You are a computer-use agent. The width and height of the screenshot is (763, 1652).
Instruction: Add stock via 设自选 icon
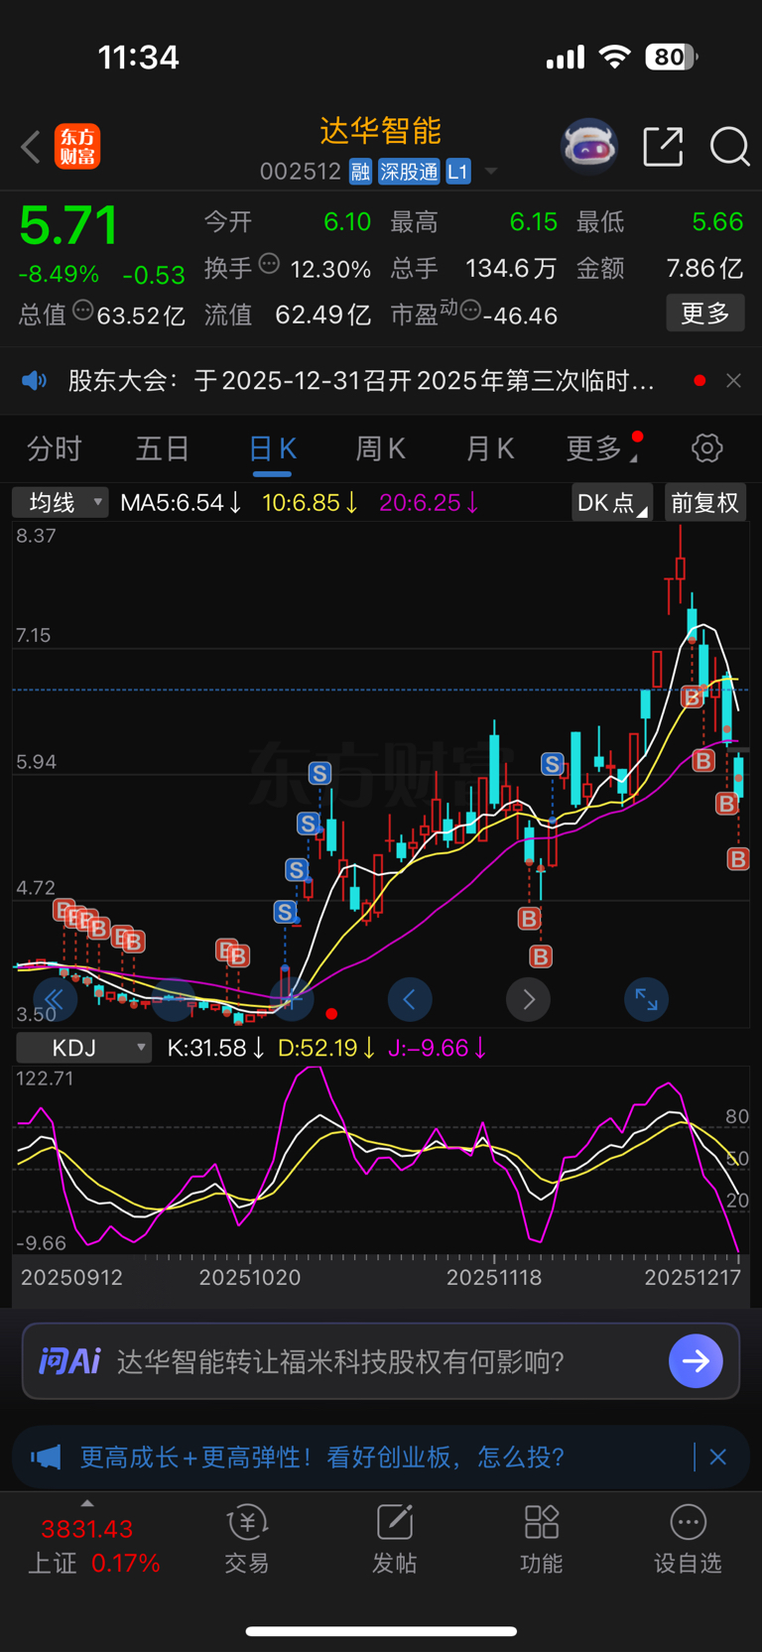click(x=688, y=1540)
